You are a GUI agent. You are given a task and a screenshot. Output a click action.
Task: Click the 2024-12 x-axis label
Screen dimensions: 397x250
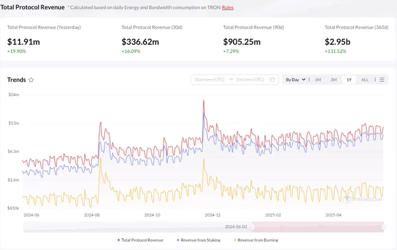tap(213, 215)
